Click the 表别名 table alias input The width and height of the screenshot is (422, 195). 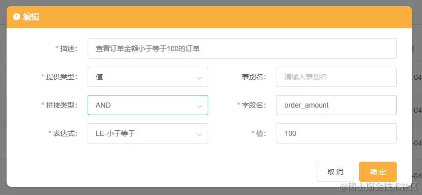(336, 77)
